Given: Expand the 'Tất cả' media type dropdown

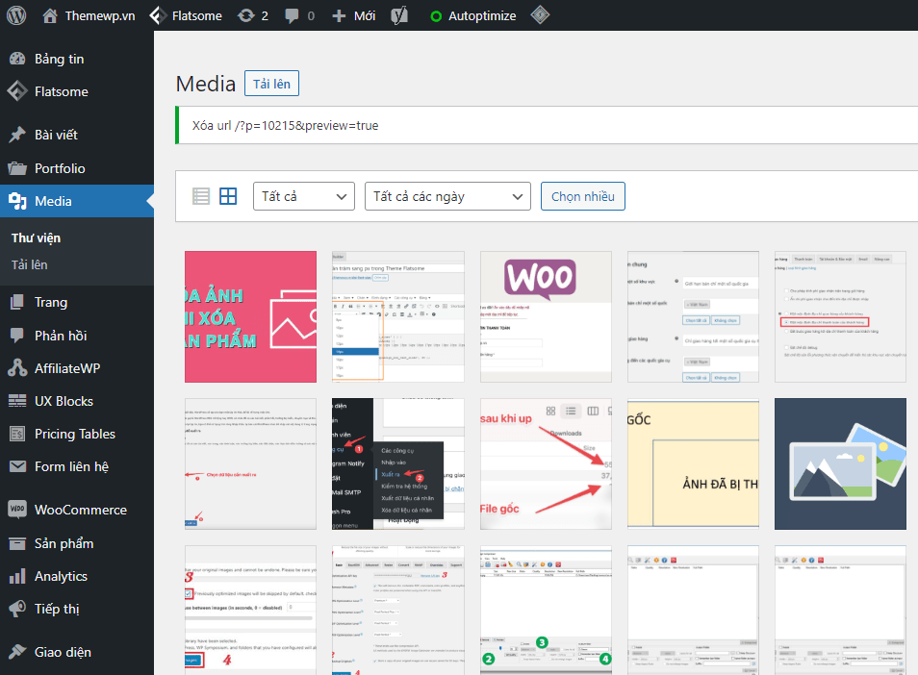Looking at the screenshot, I should 303,196.
